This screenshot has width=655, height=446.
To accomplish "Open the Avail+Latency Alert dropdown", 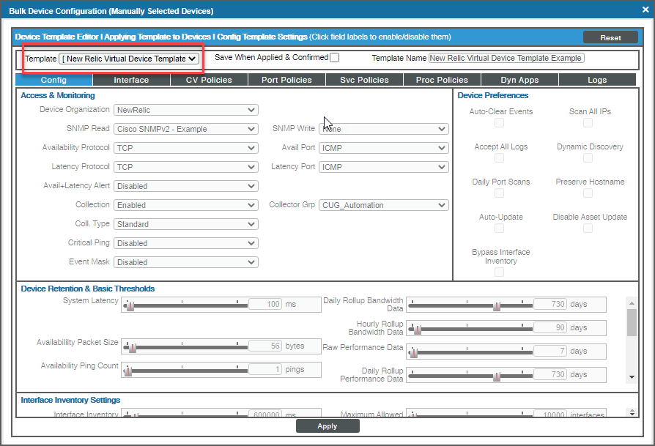I will [x=186, y=186].
